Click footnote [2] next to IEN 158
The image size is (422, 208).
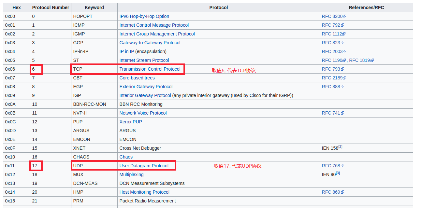340,147
